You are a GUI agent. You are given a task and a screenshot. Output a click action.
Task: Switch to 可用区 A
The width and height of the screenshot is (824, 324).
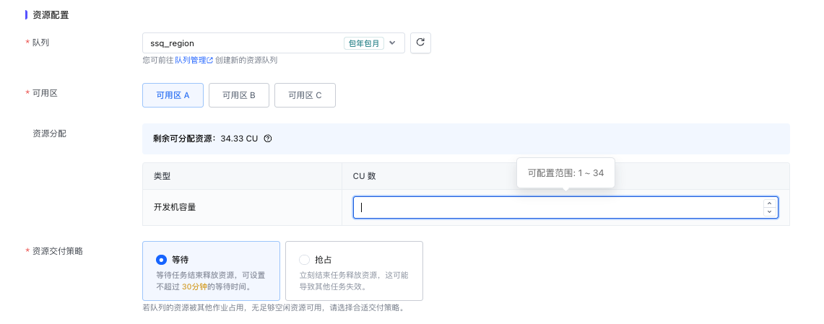pyautogui.click(x=173, y=95)
